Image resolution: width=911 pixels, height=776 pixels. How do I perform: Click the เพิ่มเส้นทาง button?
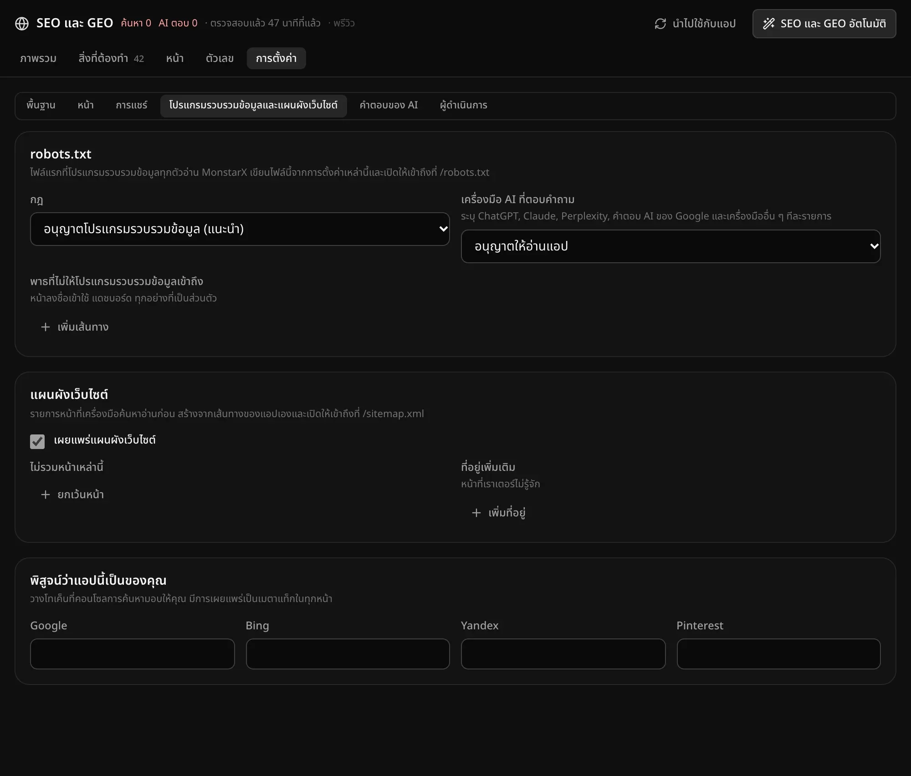75,327
